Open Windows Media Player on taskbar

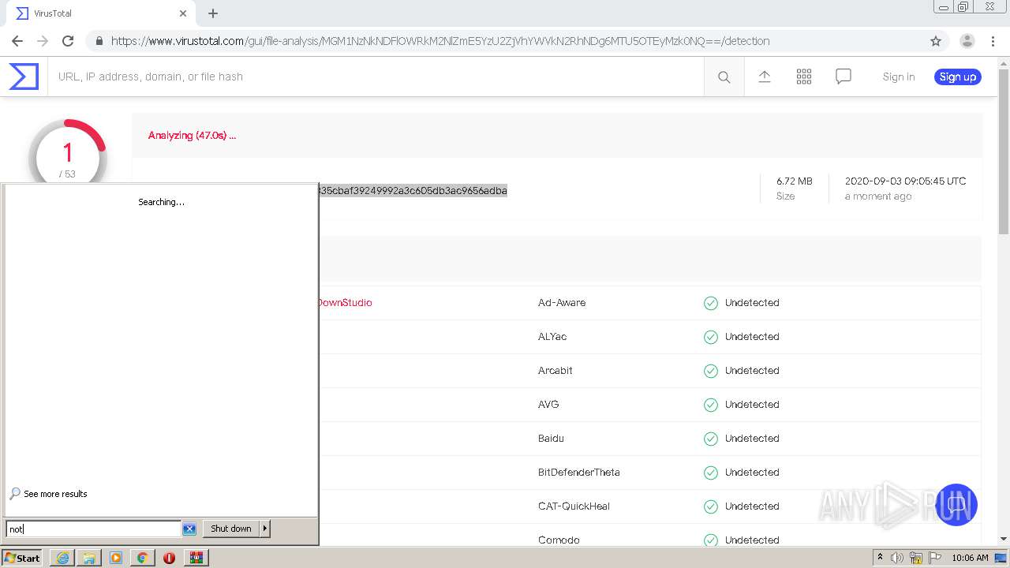(116, 558)
